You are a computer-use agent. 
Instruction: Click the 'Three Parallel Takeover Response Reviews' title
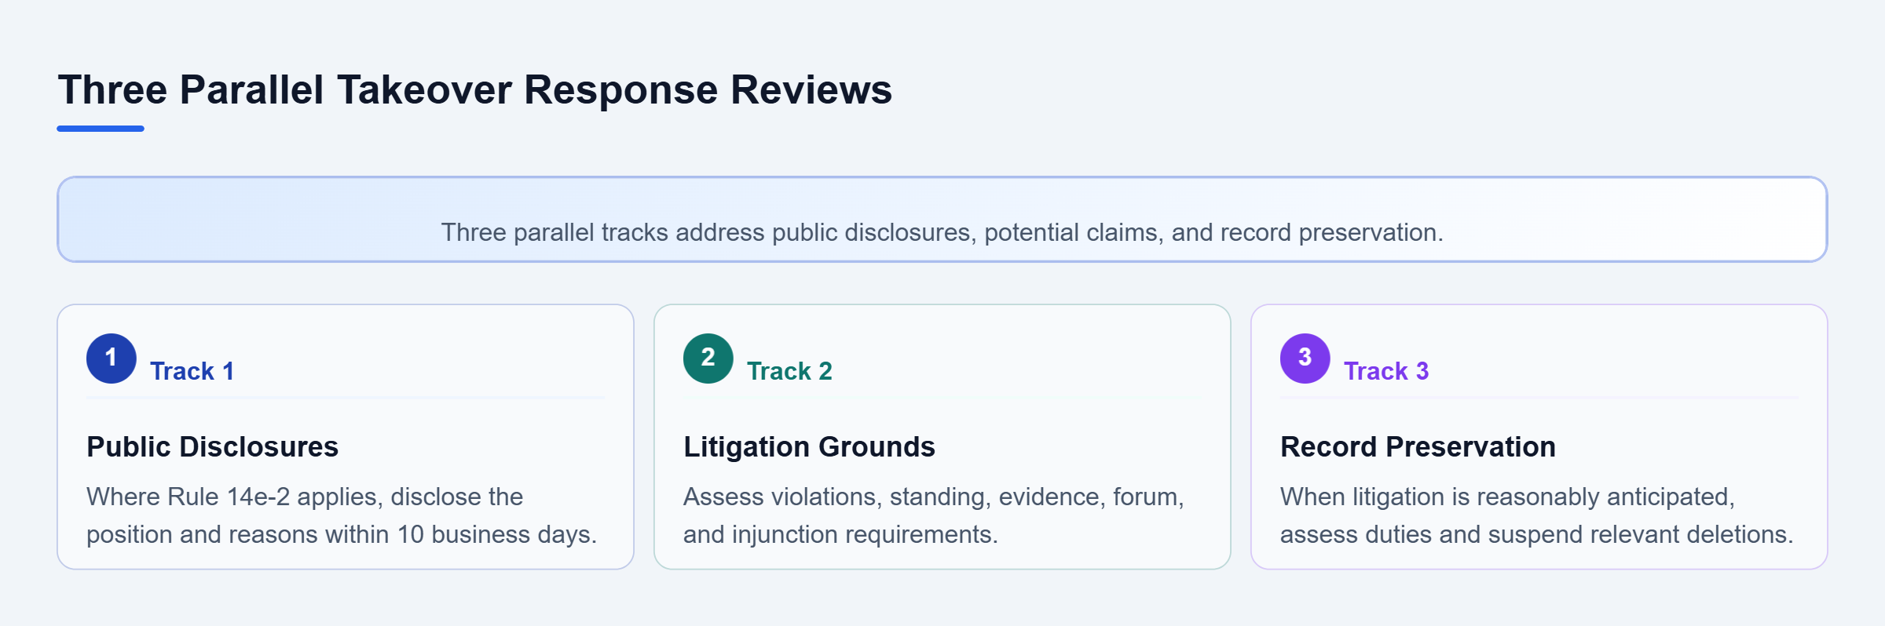coord(475,89)
